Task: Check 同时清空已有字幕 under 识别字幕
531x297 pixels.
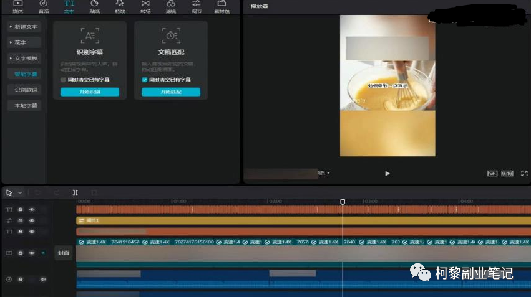Action: [x=64, y=80]
